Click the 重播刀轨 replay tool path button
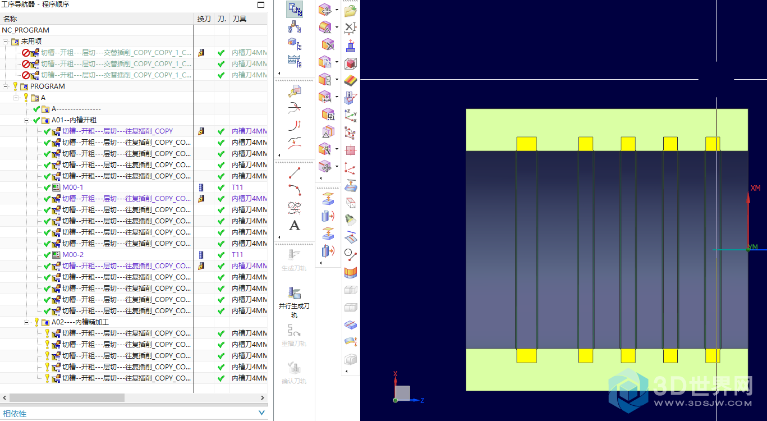 click(294, 336)
